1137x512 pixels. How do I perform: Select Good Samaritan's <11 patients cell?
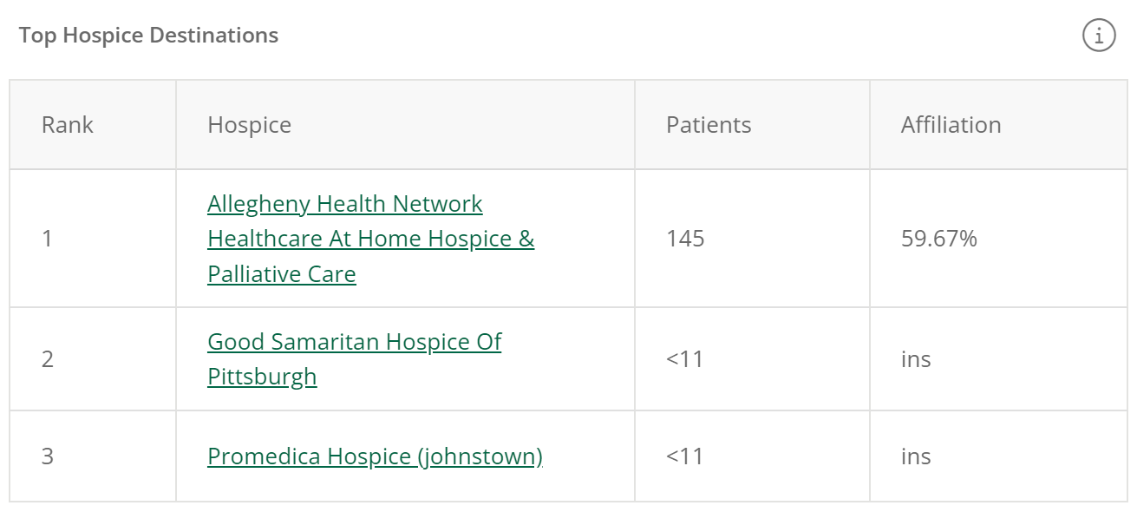752,359
